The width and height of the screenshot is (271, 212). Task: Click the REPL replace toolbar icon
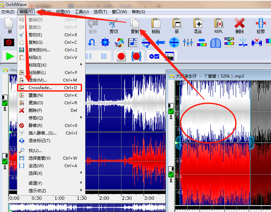[219, 25]
